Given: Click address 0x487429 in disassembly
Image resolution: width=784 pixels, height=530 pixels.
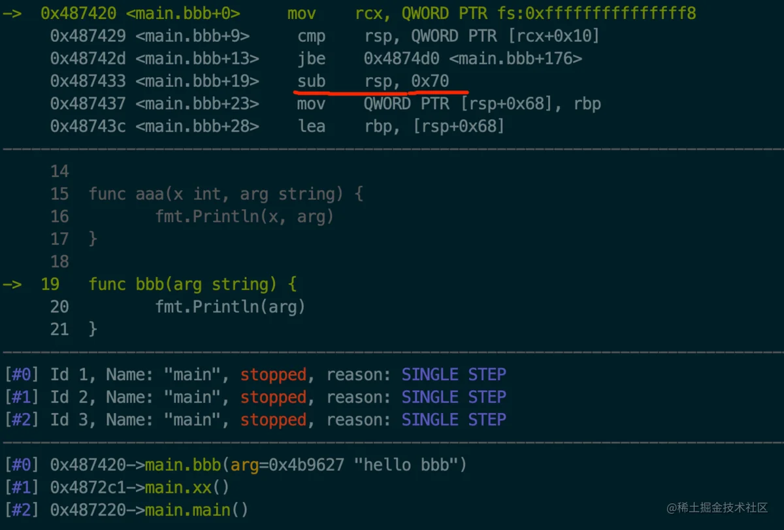Looking at the screenshot, I should [x=88, y=36].
